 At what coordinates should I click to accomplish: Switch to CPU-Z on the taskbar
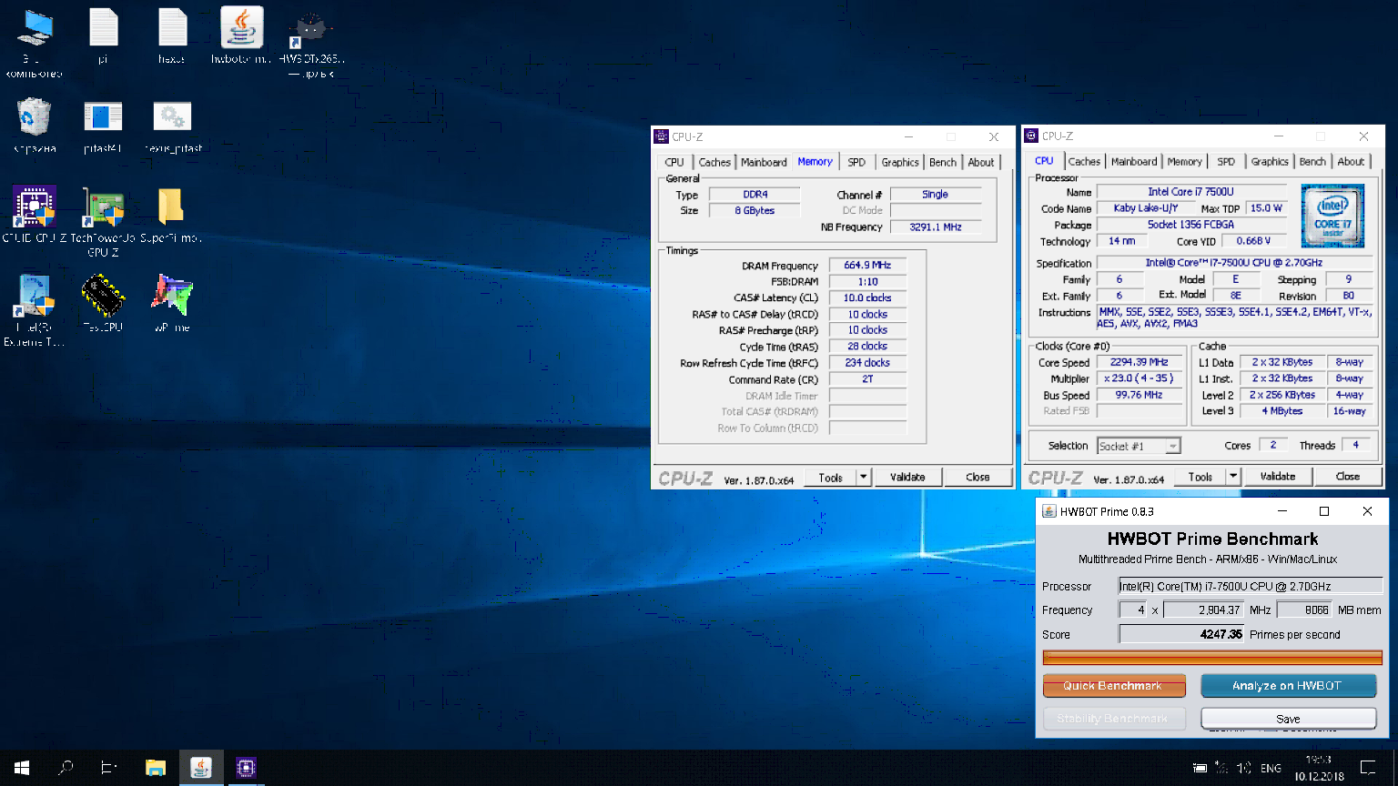246,768
